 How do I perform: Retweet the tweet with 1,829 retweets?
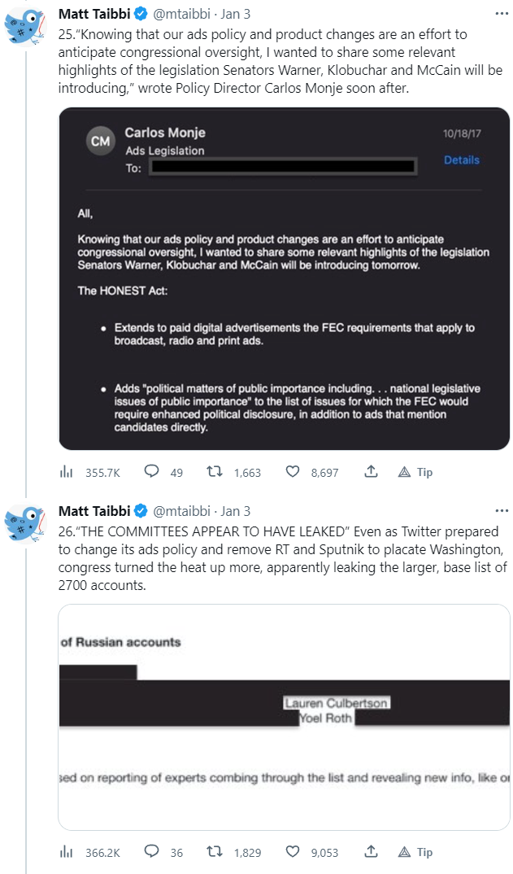(x=217, y=852)
